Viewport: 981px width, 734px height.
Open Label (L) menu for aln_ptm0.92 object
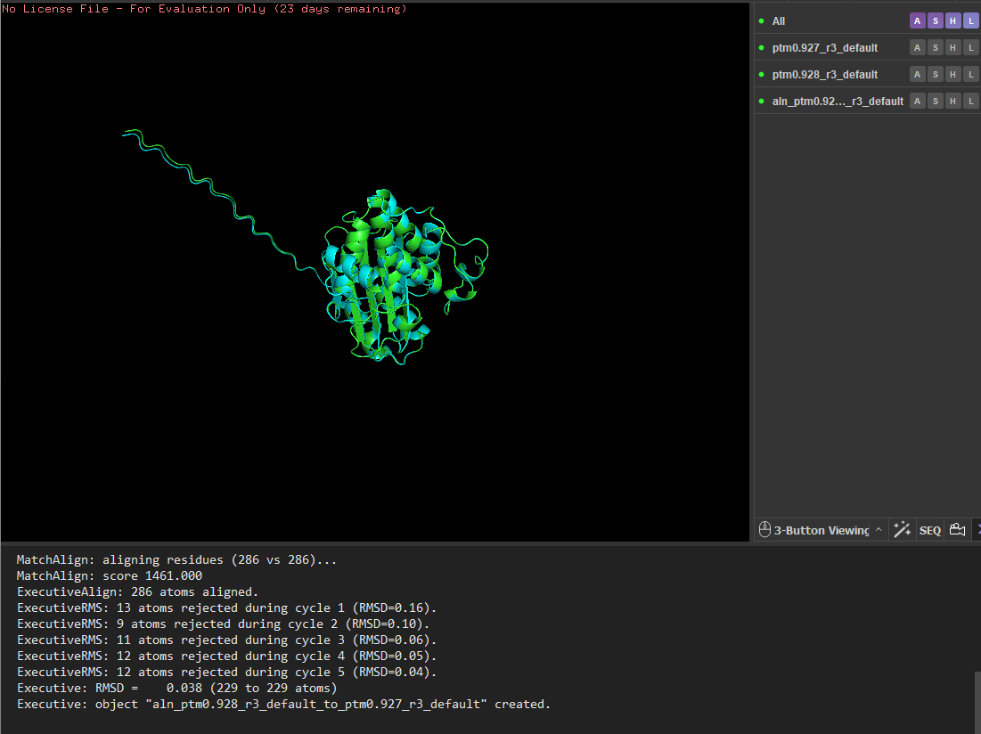coord(970,102)
